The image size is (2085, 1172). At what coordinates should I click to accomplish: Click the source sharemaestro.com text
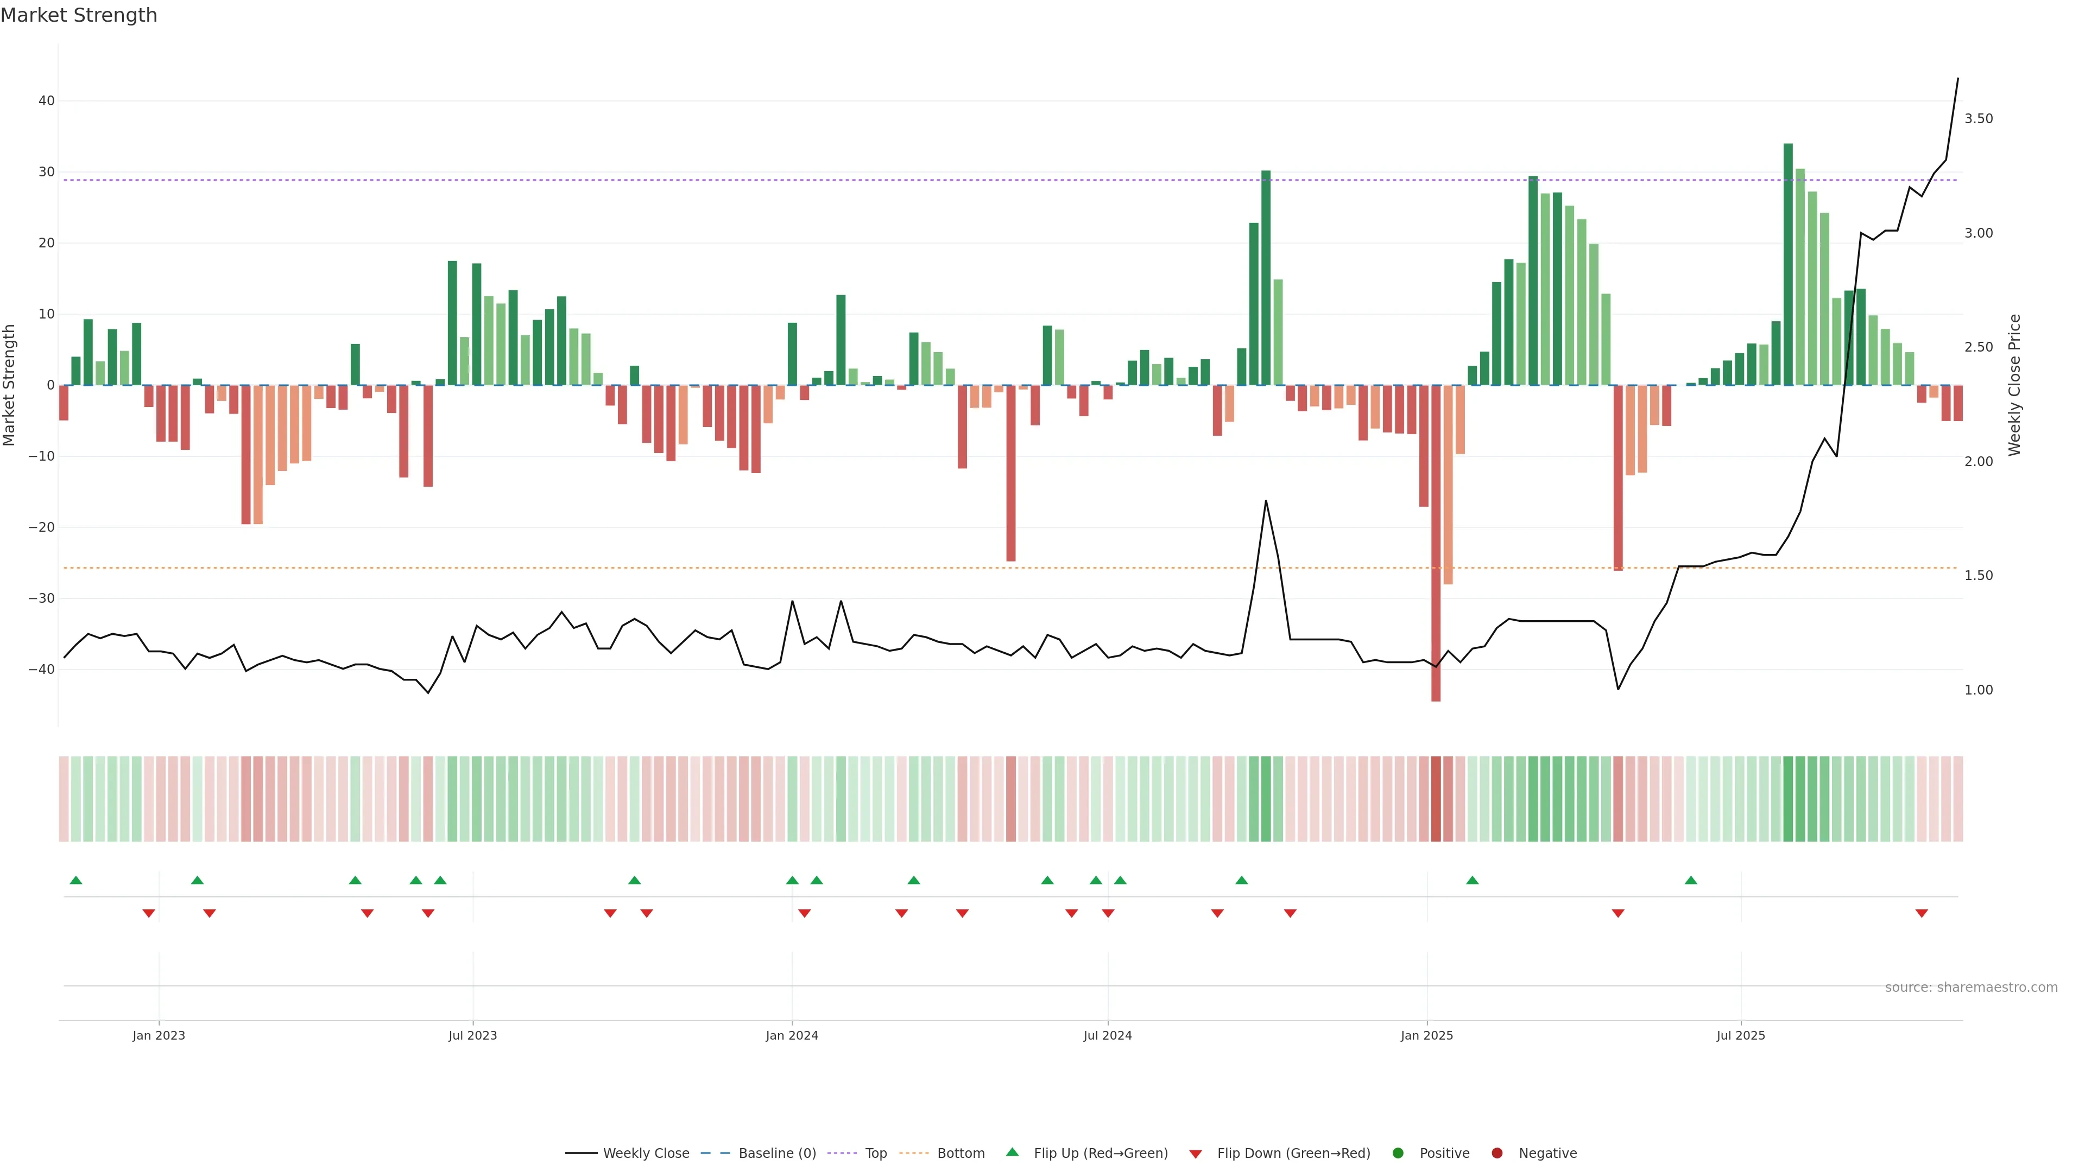pyautogui.click(x=1971, y=988)
